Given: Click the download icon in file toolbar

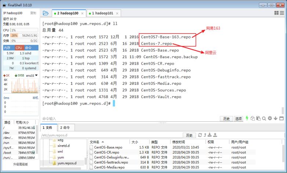Looking at the screenshot, I should click(210, 135).
